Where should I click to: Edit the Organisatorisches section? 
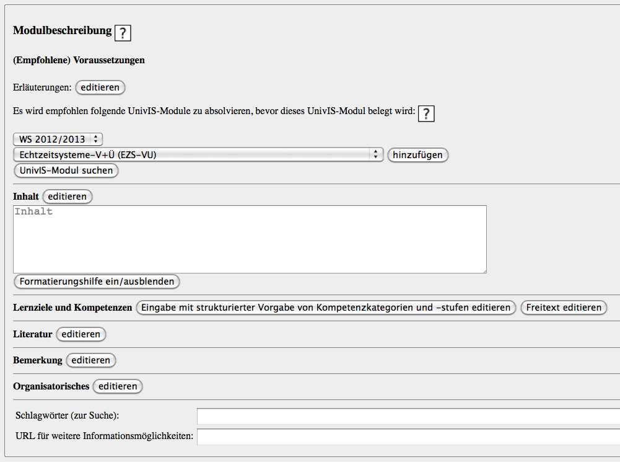[x=118, y=386]
